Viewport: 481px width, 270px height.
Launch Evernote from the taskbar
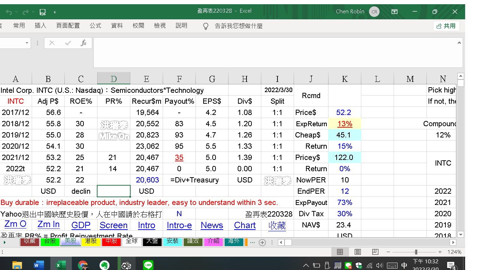[104, 265]
